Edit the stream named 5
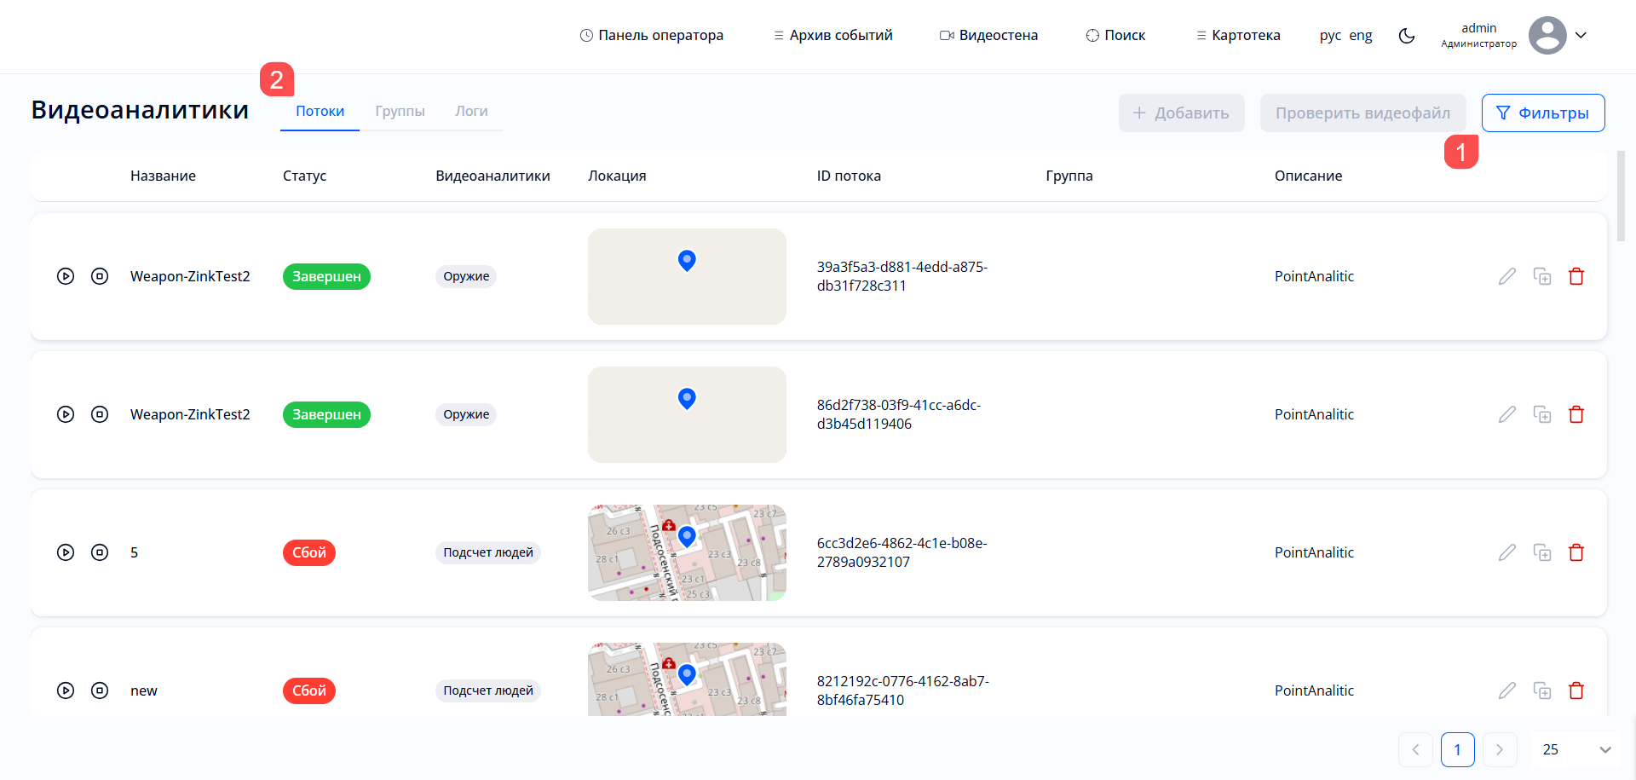1636x780 pixels. pyautogui.click(x=1507, y=552)
